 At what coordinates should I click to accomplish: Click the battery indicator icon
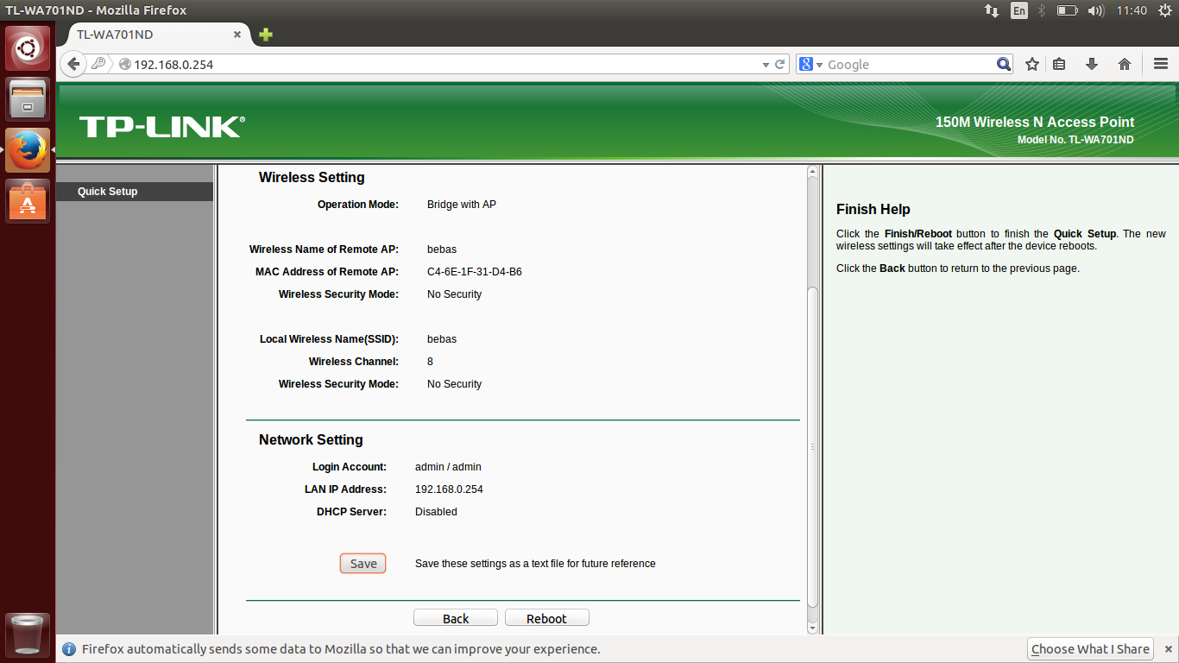tap(1068, 10)
